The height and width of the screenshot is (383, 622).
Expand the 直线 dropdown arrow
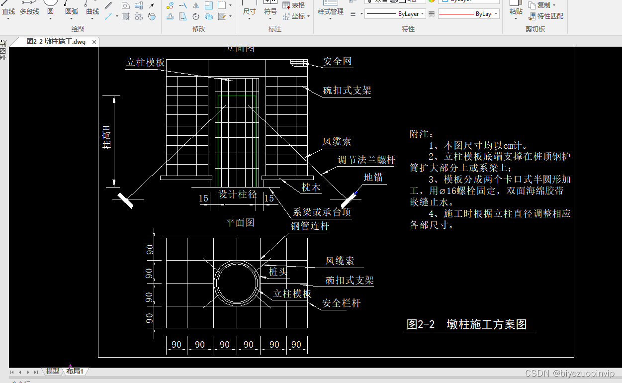tap(8, 19)
